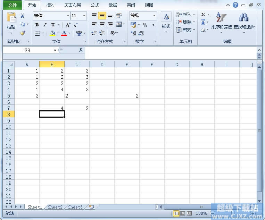Viewport: 265px width, 220px height.
Task: Open borders dropdown arrow
Action: coord(43,33)
